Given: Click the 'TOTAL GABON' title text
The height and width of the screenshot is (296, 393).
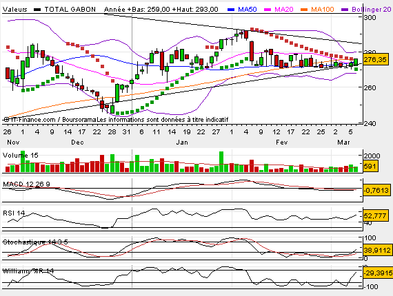Looking at the screenshot, I should (x=70, y=10).
